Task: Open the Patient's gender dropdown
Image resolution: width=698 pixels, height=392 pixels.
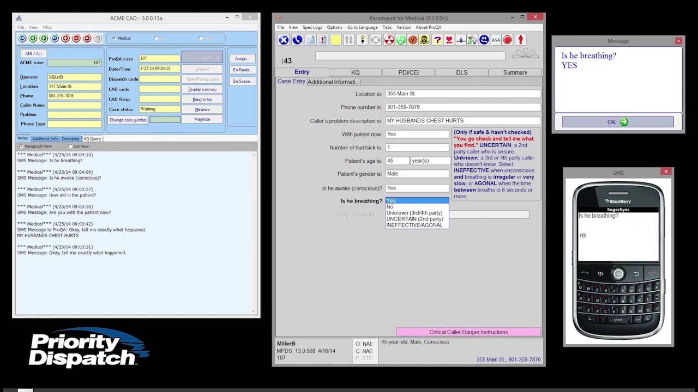Action: click(x=417, y=174)
